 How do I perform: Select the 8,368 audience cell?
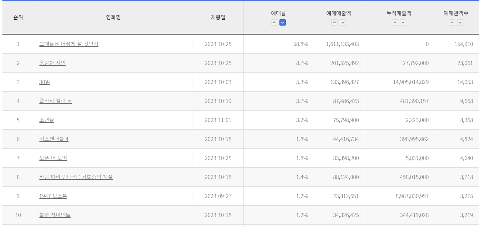(456, 120)
